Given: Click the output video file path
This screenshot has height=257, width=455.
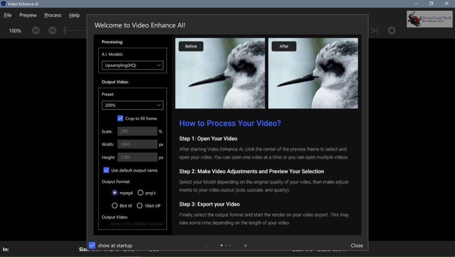Looking at the screenshot, I should point(135,224).
